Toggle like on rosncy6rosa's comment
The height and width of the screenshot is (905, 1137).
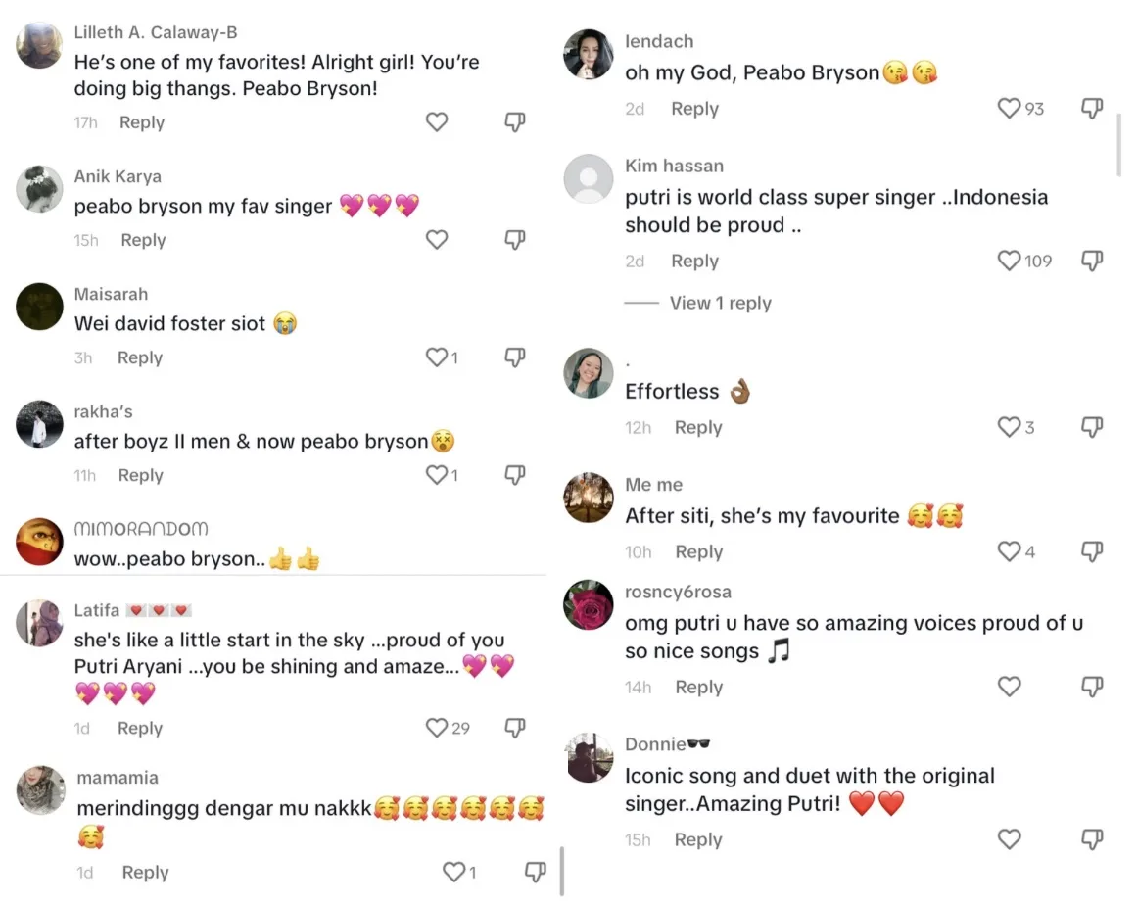[x=1009, y=687]
